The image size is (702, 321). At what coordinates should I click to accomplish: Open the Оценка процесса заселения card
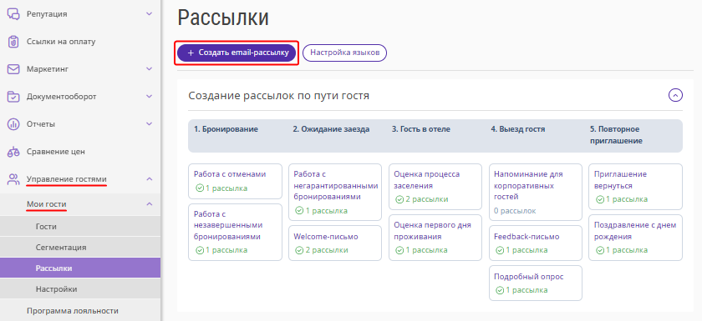click(435, 187)
